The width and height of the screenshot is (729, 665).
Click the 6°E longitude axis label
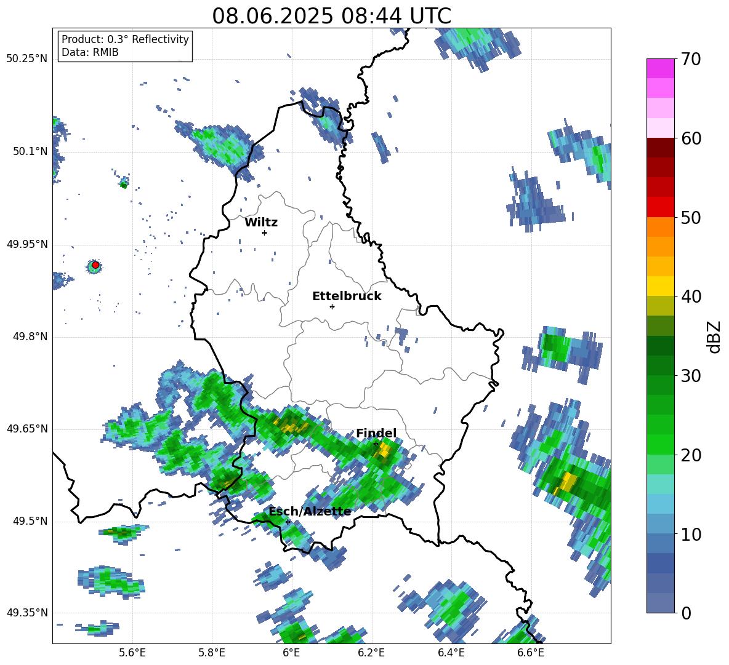[x=291, y=653]
